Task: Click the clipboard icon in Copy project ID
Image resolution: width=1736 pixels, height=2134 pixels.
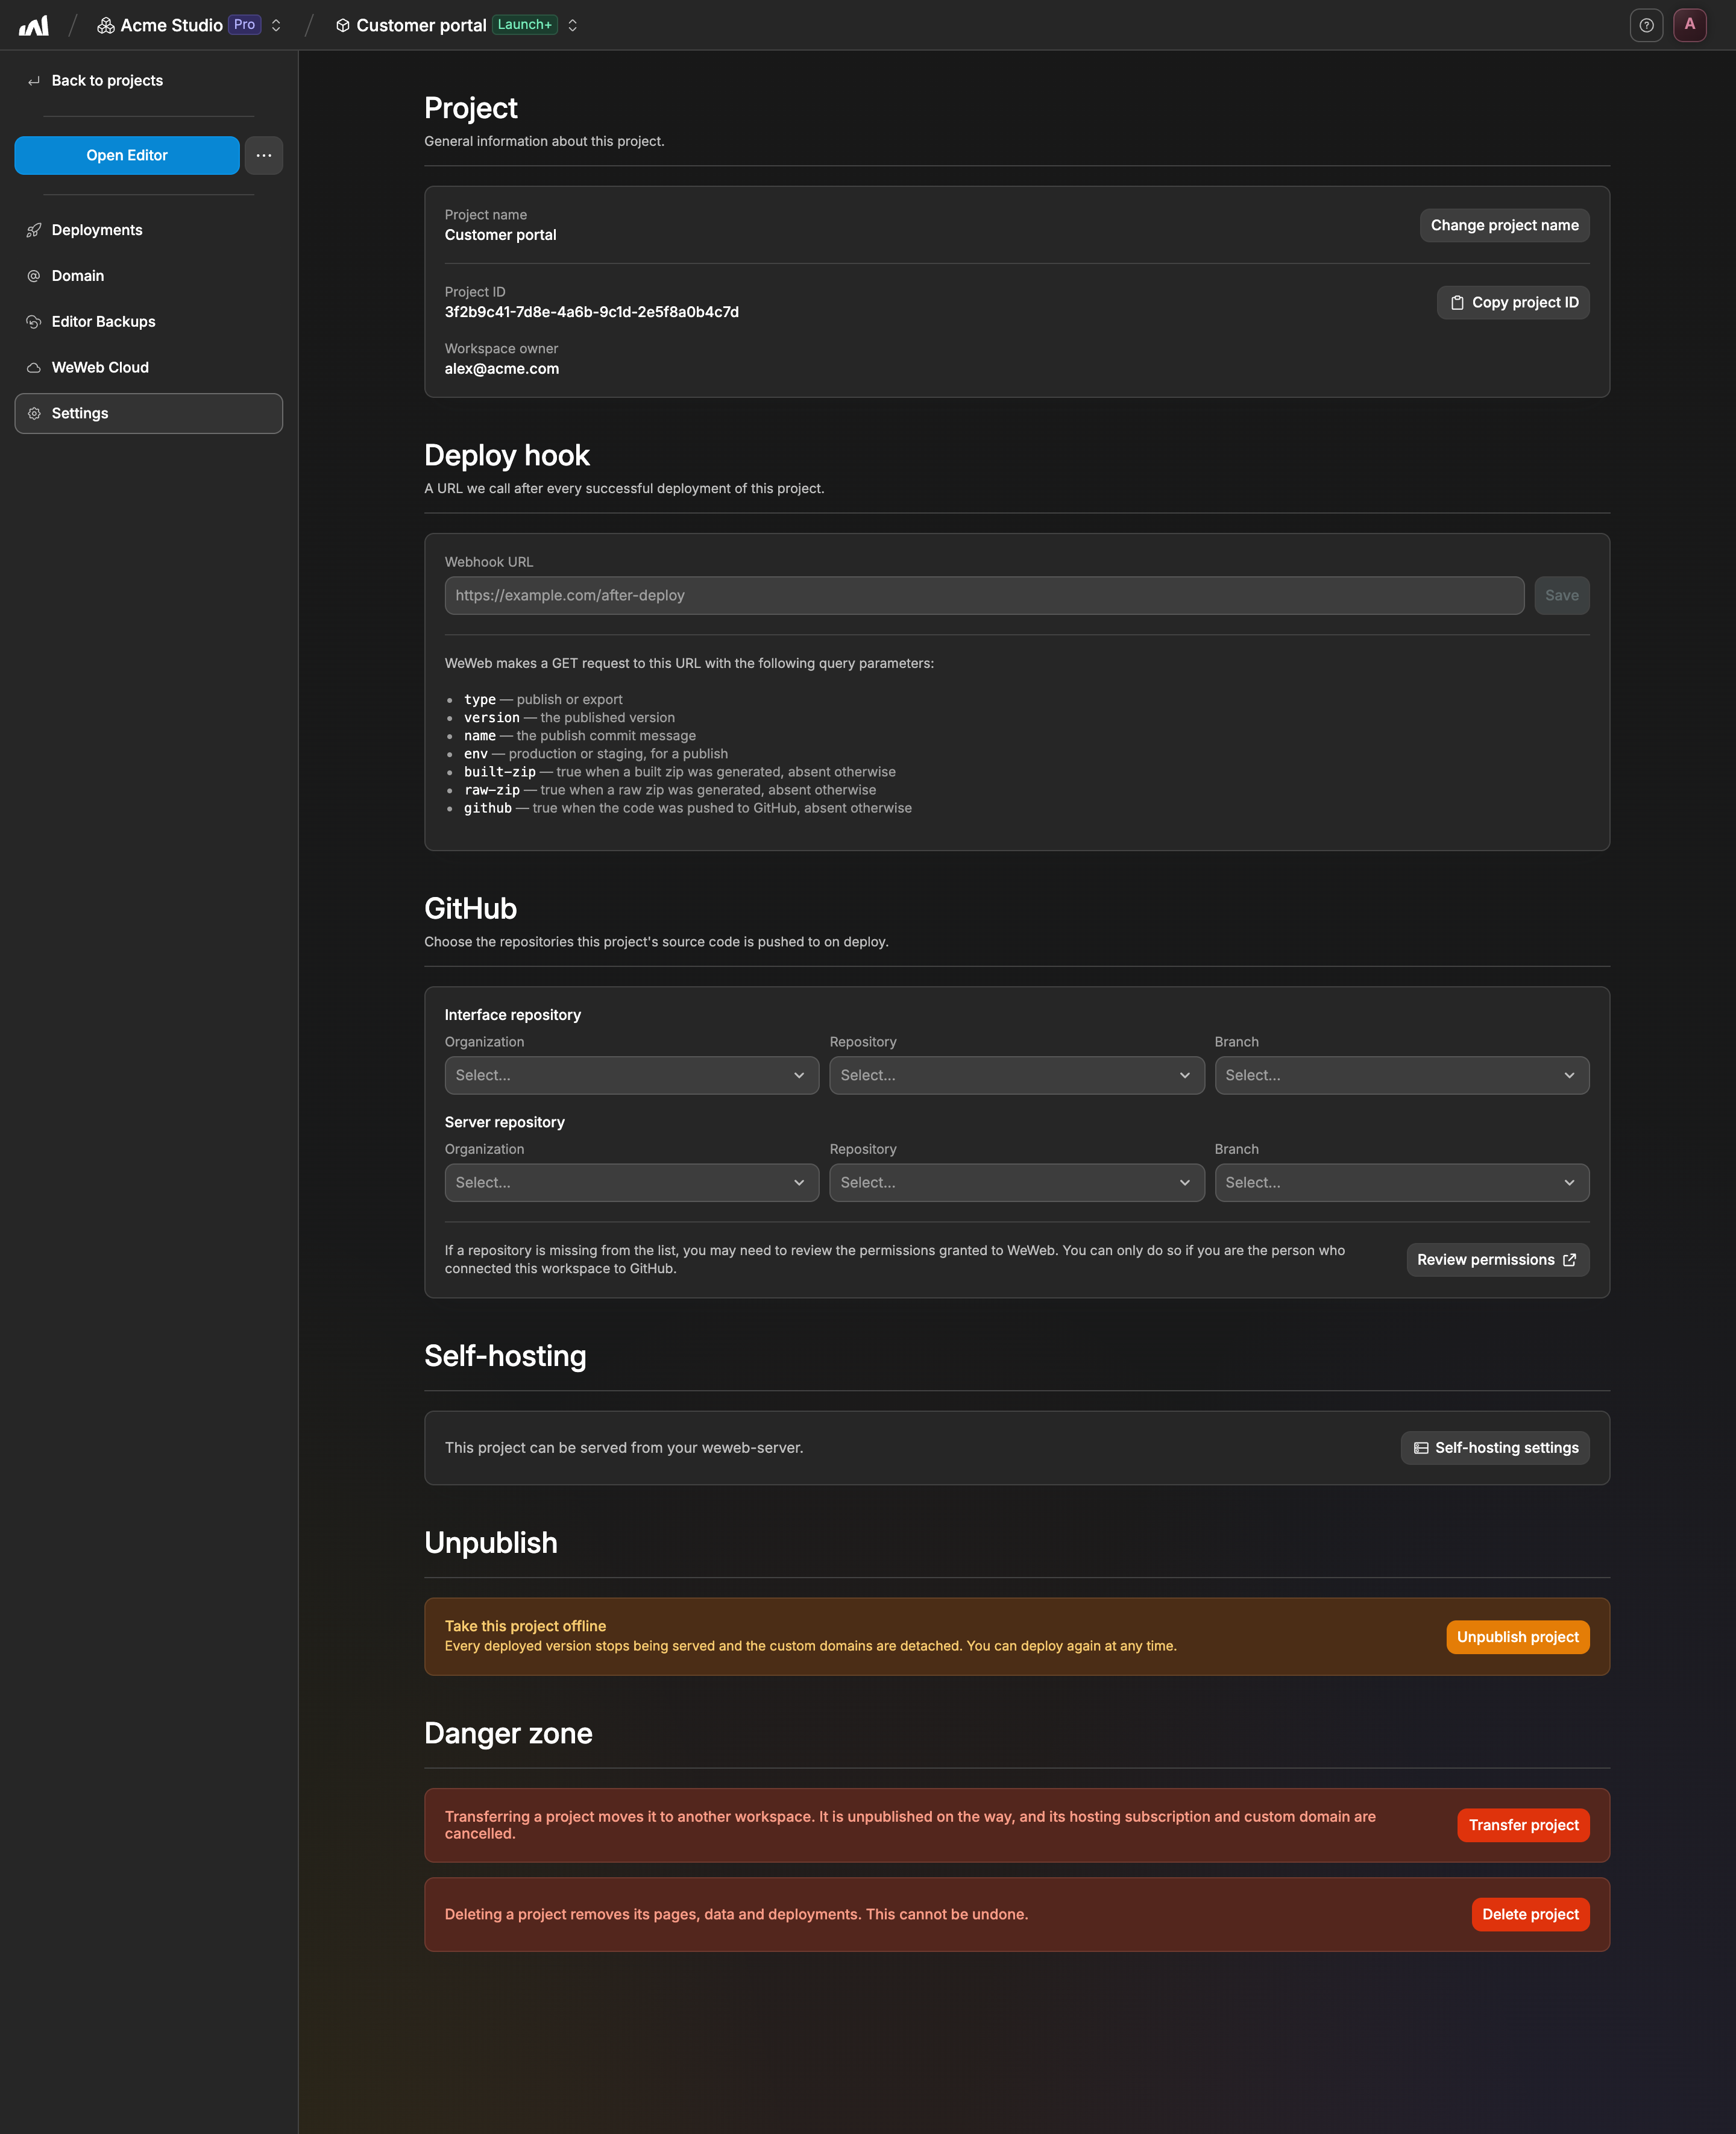Action: coord(1457,302)
